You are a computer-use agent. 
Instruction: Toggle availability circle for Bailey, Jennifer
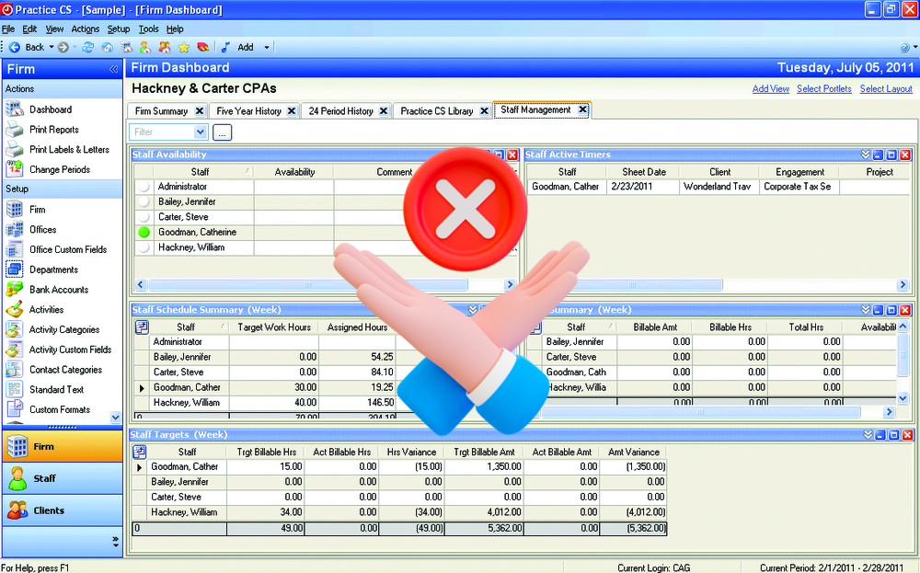coord(144,201)
